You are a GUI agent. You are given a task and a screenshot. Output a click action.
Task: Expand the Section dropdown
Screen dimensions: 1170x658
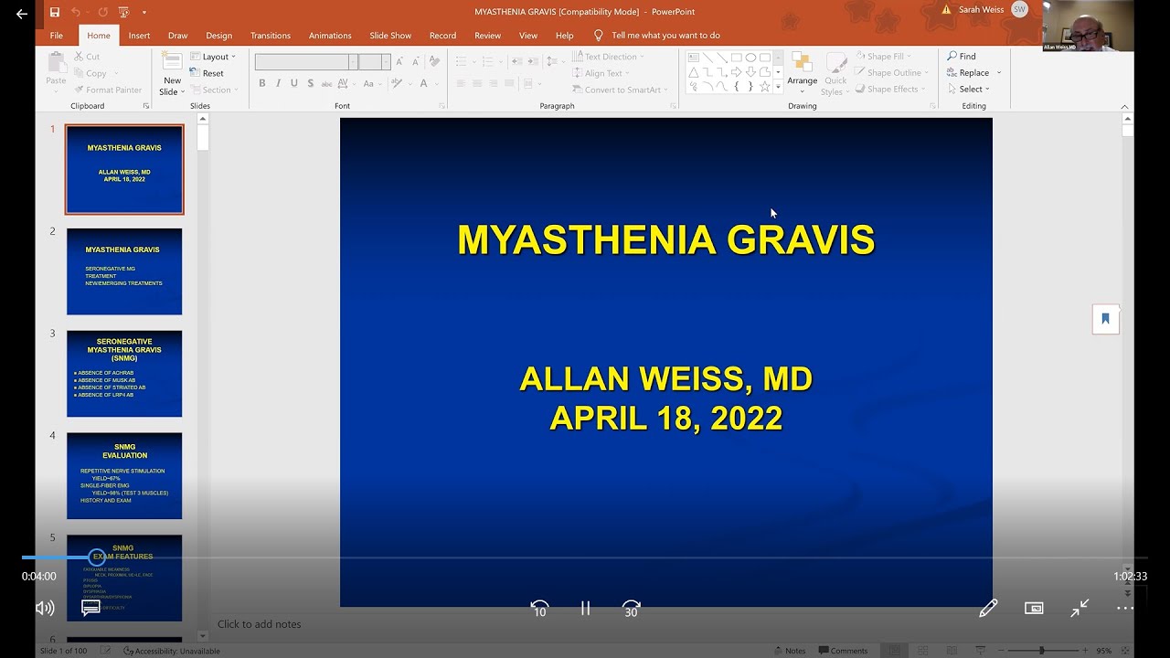(214, 90)
